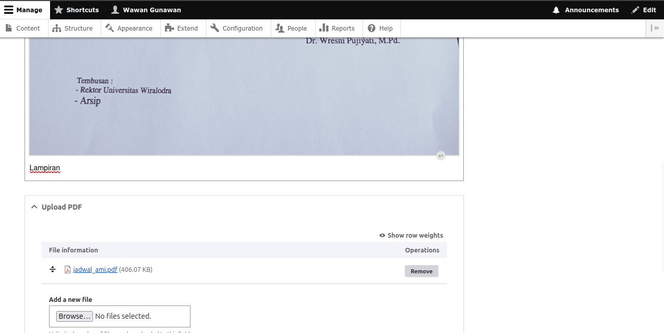Image resolution: width=664 pixels, height=333 pixels.
Task: Click the 'Add a new file' label
Action: click(70, 299)
